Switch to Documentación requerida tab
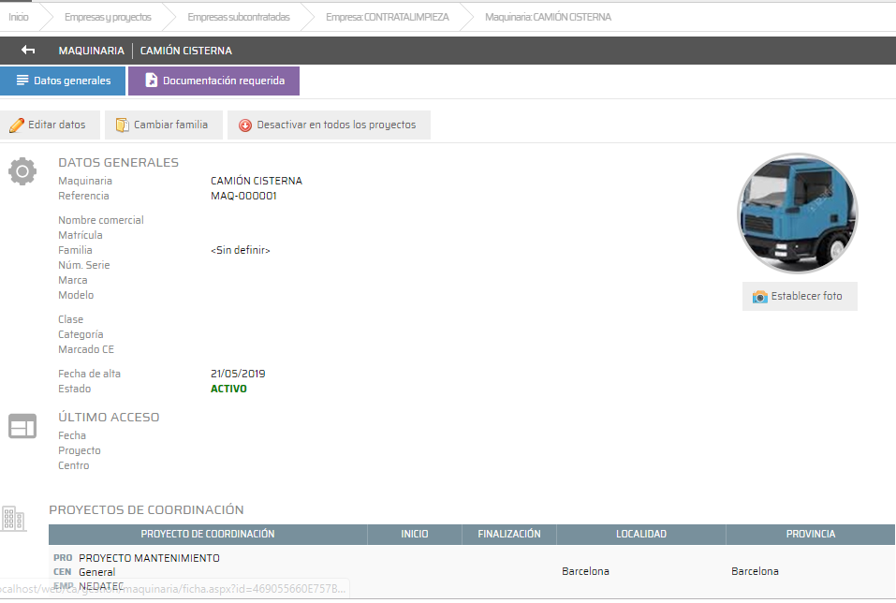 coord(213,81)
